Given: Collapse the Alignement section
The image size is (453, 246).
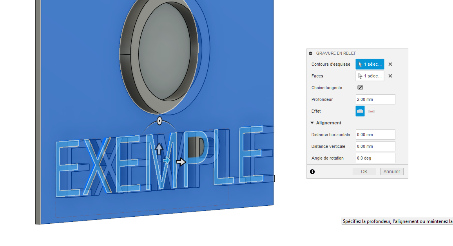Looking at the screenshot, I should point(312,123).
